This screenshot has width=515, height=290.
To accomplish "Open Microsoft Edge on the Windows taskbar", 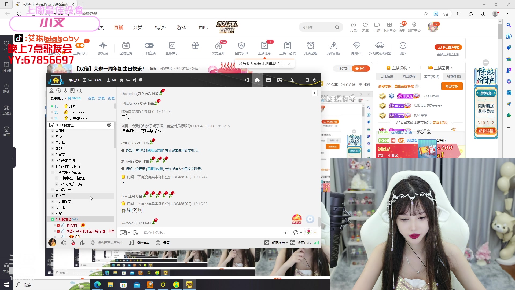I will (97, 285).
